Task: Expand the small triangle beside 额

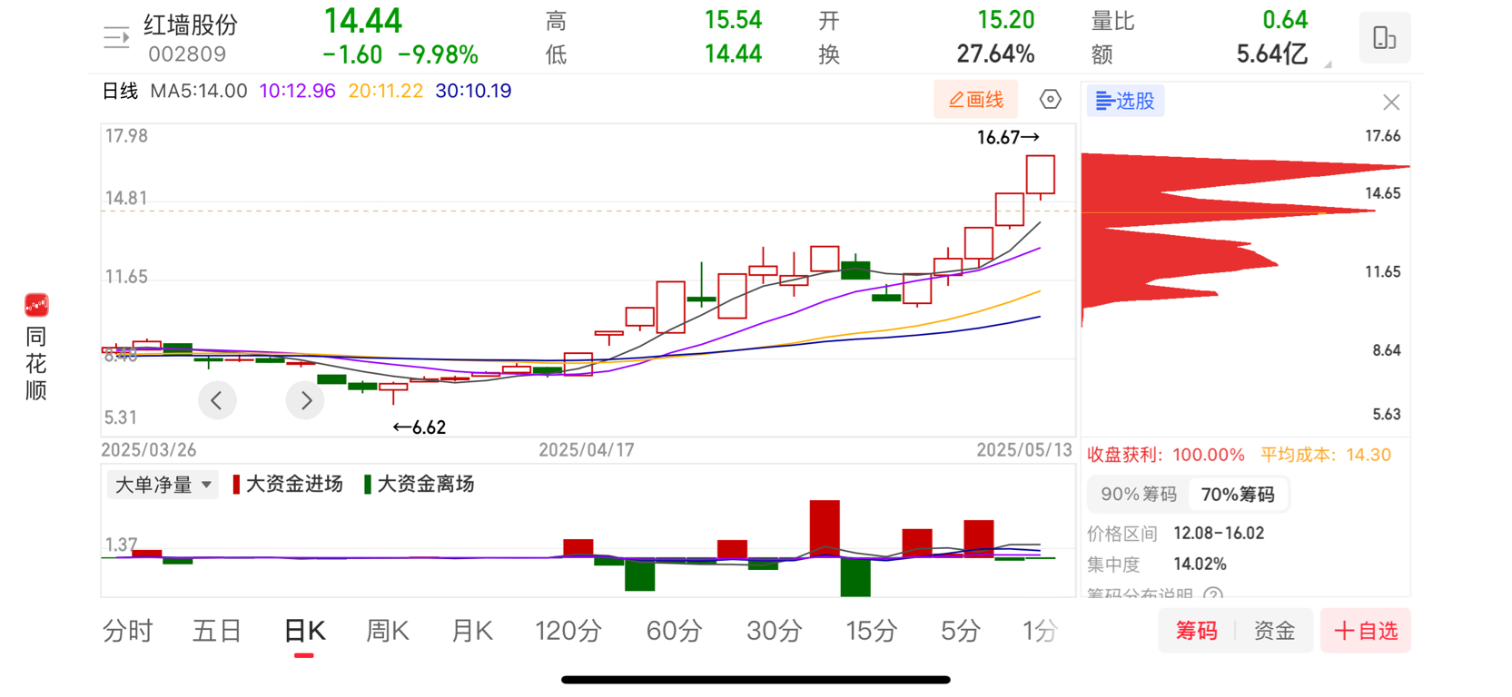Action: [1328, 64]
